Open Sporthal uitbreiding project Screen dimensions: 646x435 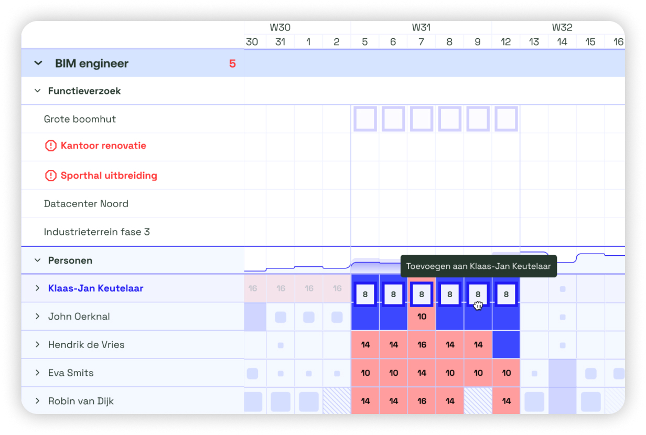(109, 176)
